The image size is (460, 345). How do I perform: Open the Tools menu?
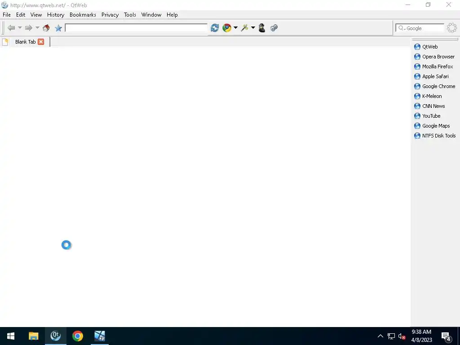[x=130, y=15]
